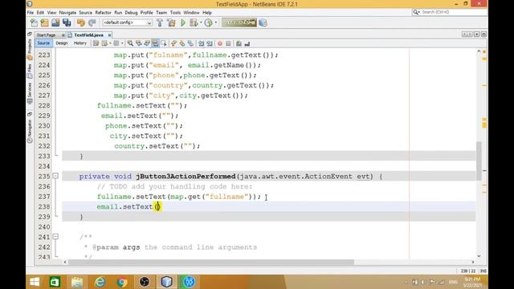Open the editor Forward history dropdown arrow

[122, 43]
